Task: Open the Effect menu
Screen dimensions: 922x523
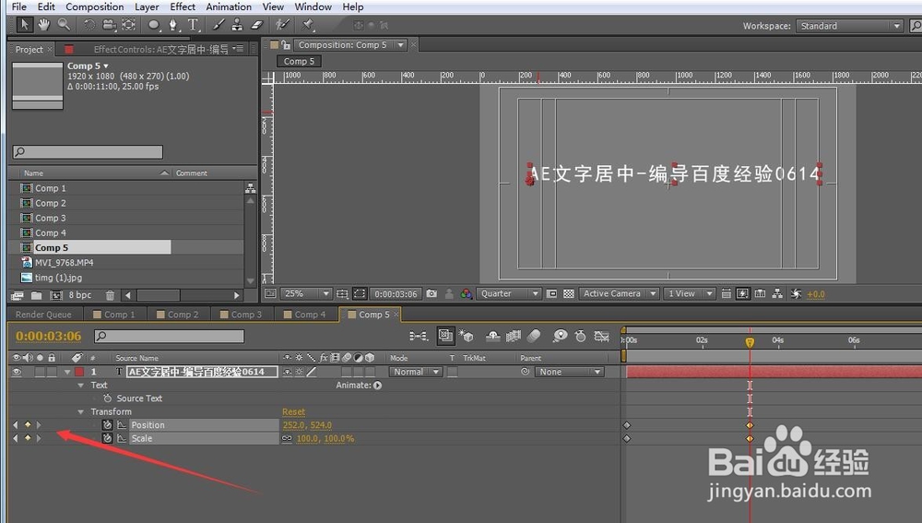Action: click(183, 6)
